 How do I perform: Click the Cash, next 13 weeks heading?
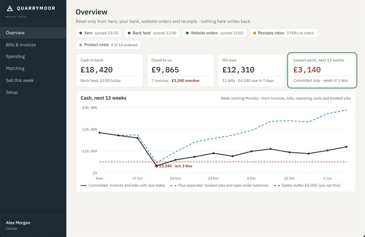pyautogui.click(x=104, y=98)
